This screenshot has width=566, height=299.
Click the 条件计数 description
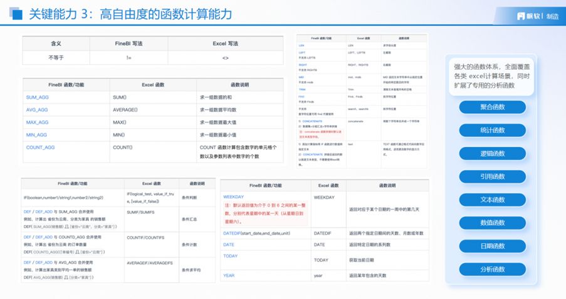189,245
